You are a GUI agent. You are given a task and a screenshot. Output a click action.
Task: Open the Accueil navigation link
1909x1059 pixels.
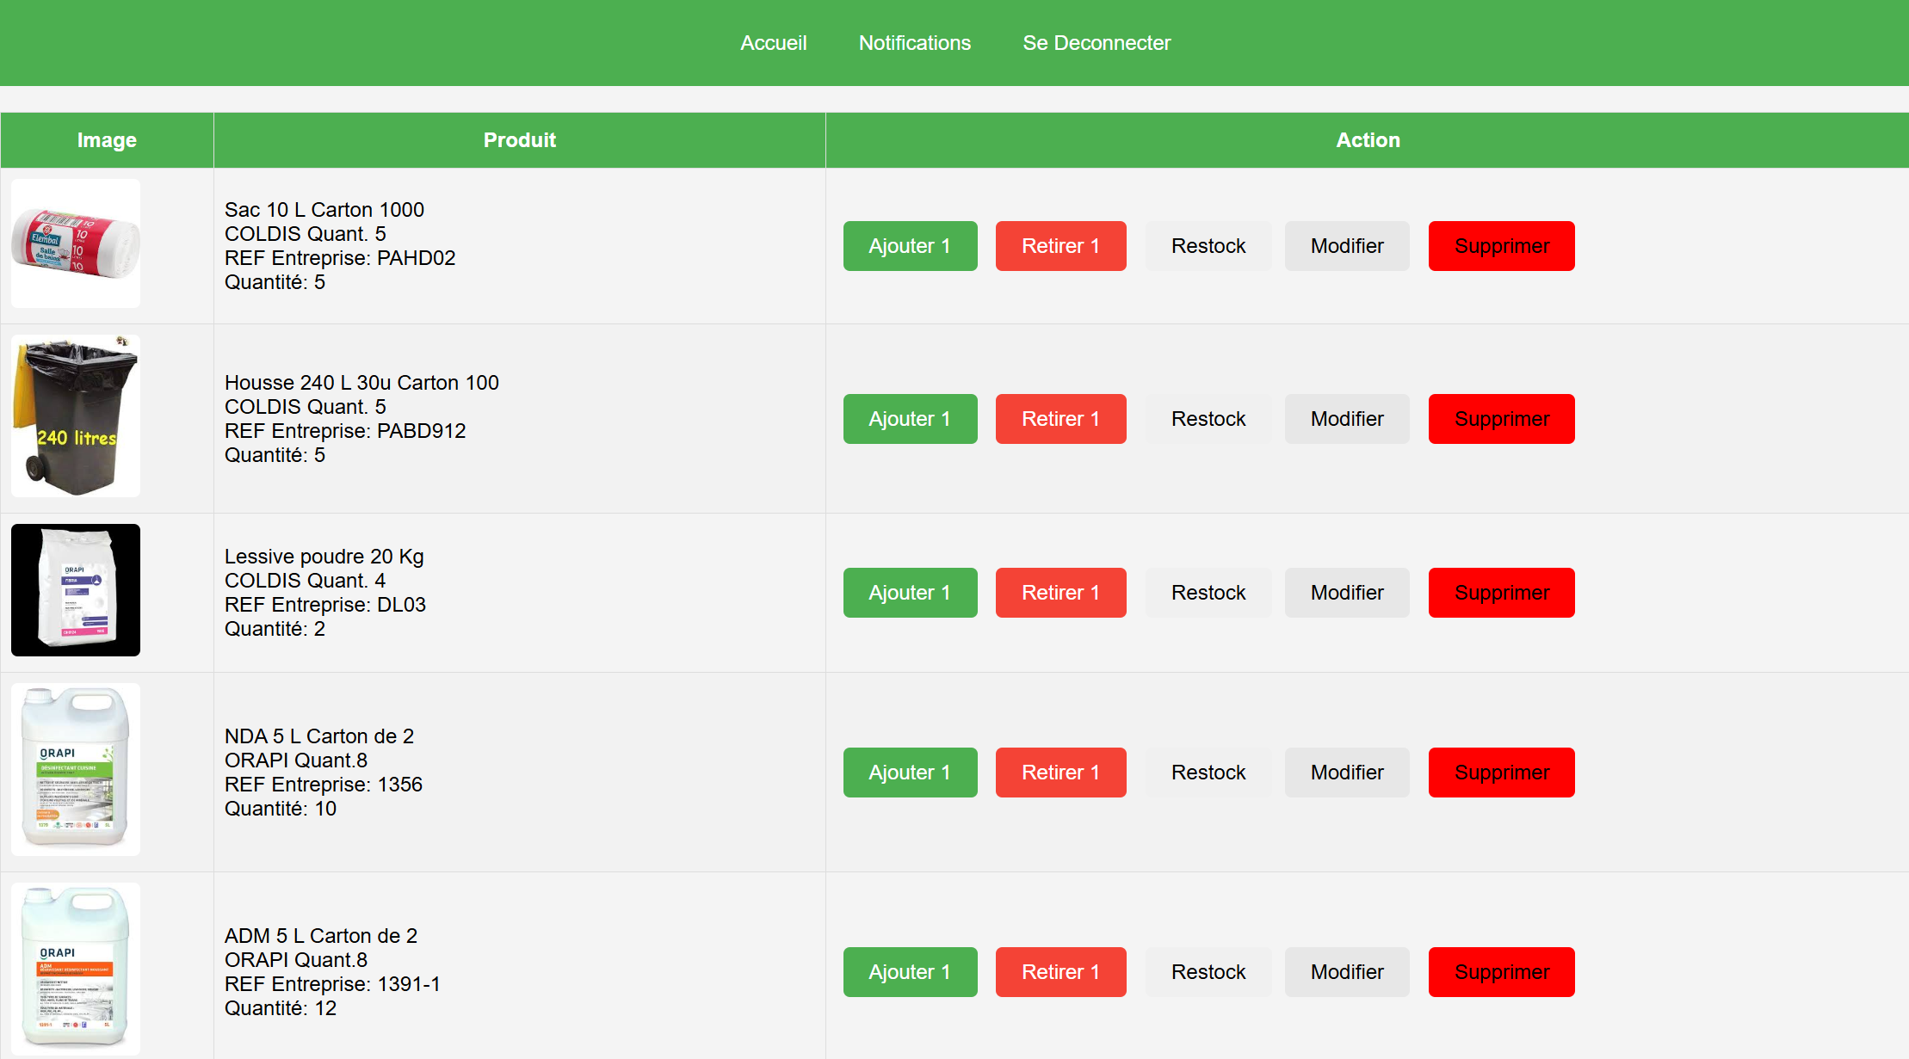coord(773,43)
